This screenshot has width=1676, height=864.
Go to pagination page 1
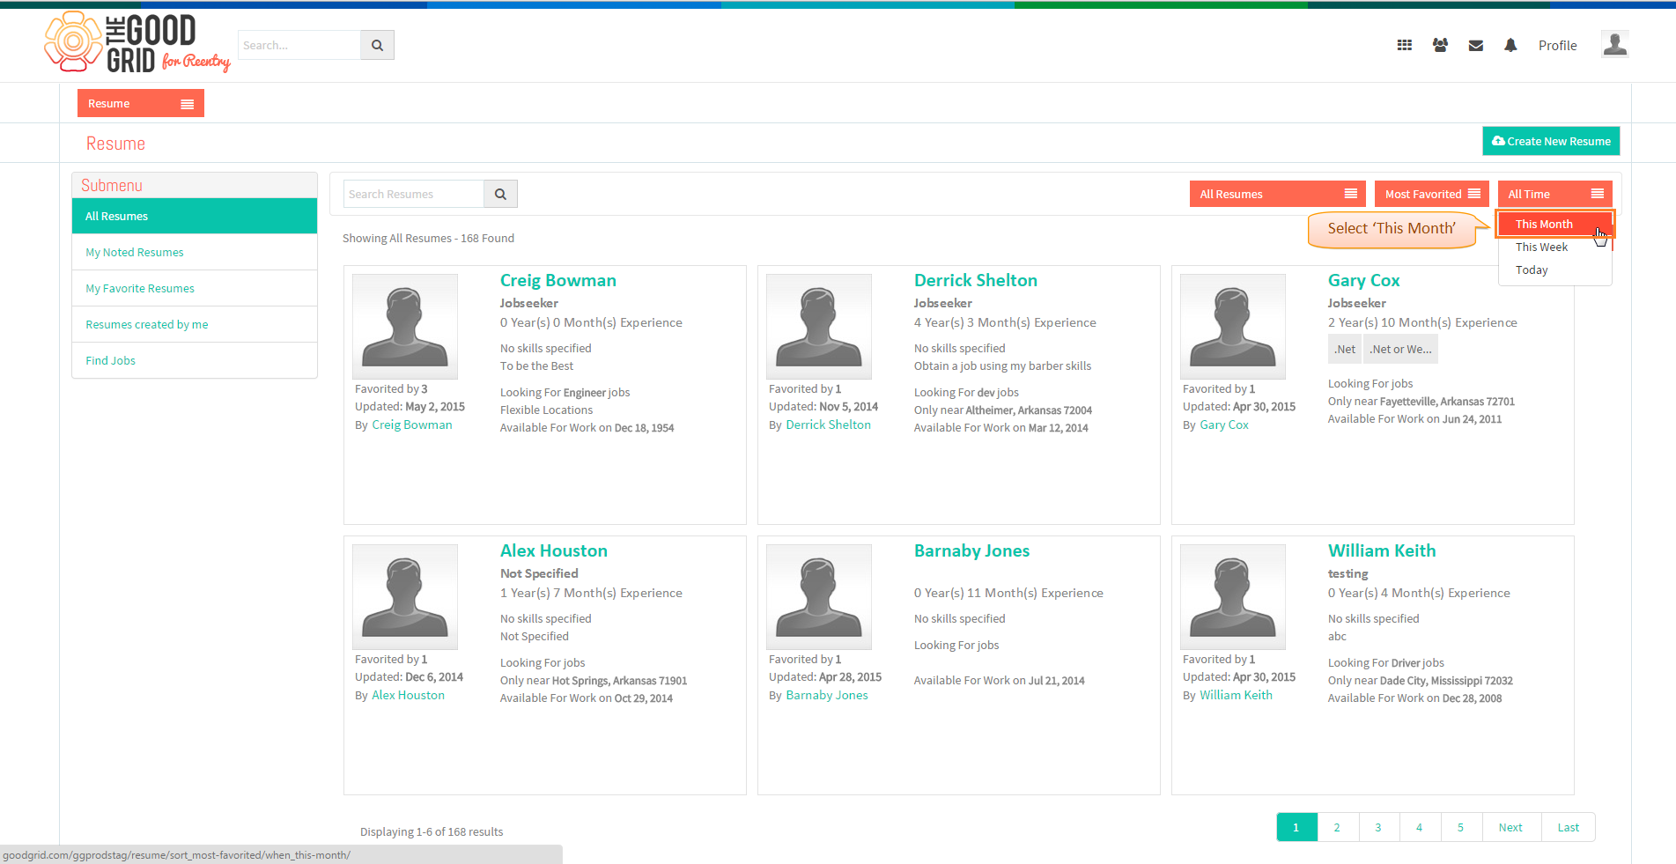pyautogui.click(x=1296, y=827)
